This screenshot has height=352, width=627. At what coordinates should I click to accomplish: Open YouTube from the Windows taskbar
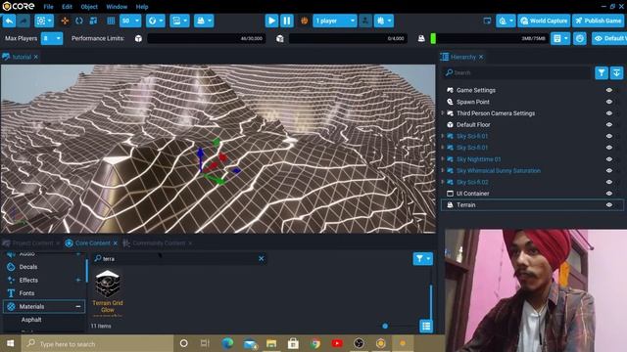(337, 343)
